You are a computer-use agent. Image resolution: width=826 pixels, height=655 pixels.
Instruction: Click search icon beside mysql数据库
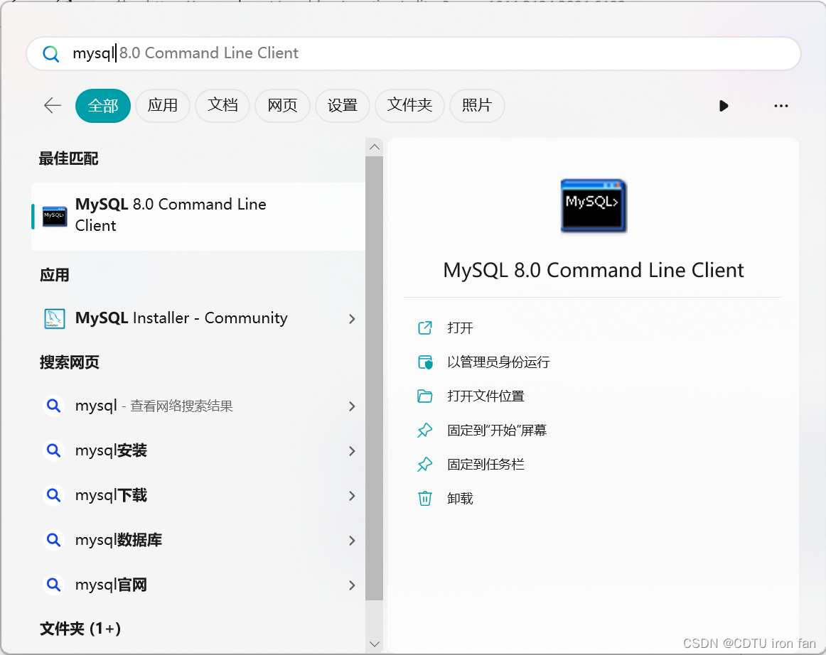pos(53,540)
